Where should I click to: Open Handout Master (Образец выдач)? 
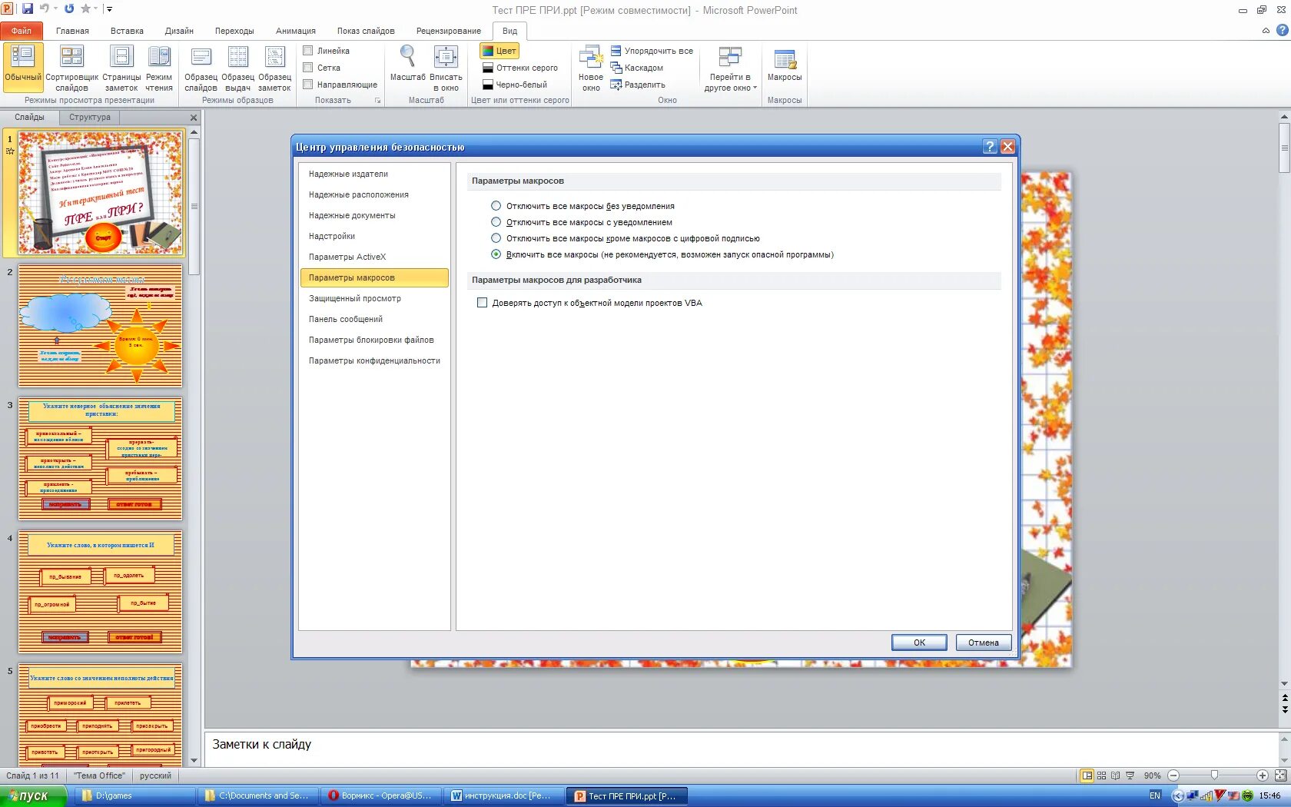click(x=238, y=68)
